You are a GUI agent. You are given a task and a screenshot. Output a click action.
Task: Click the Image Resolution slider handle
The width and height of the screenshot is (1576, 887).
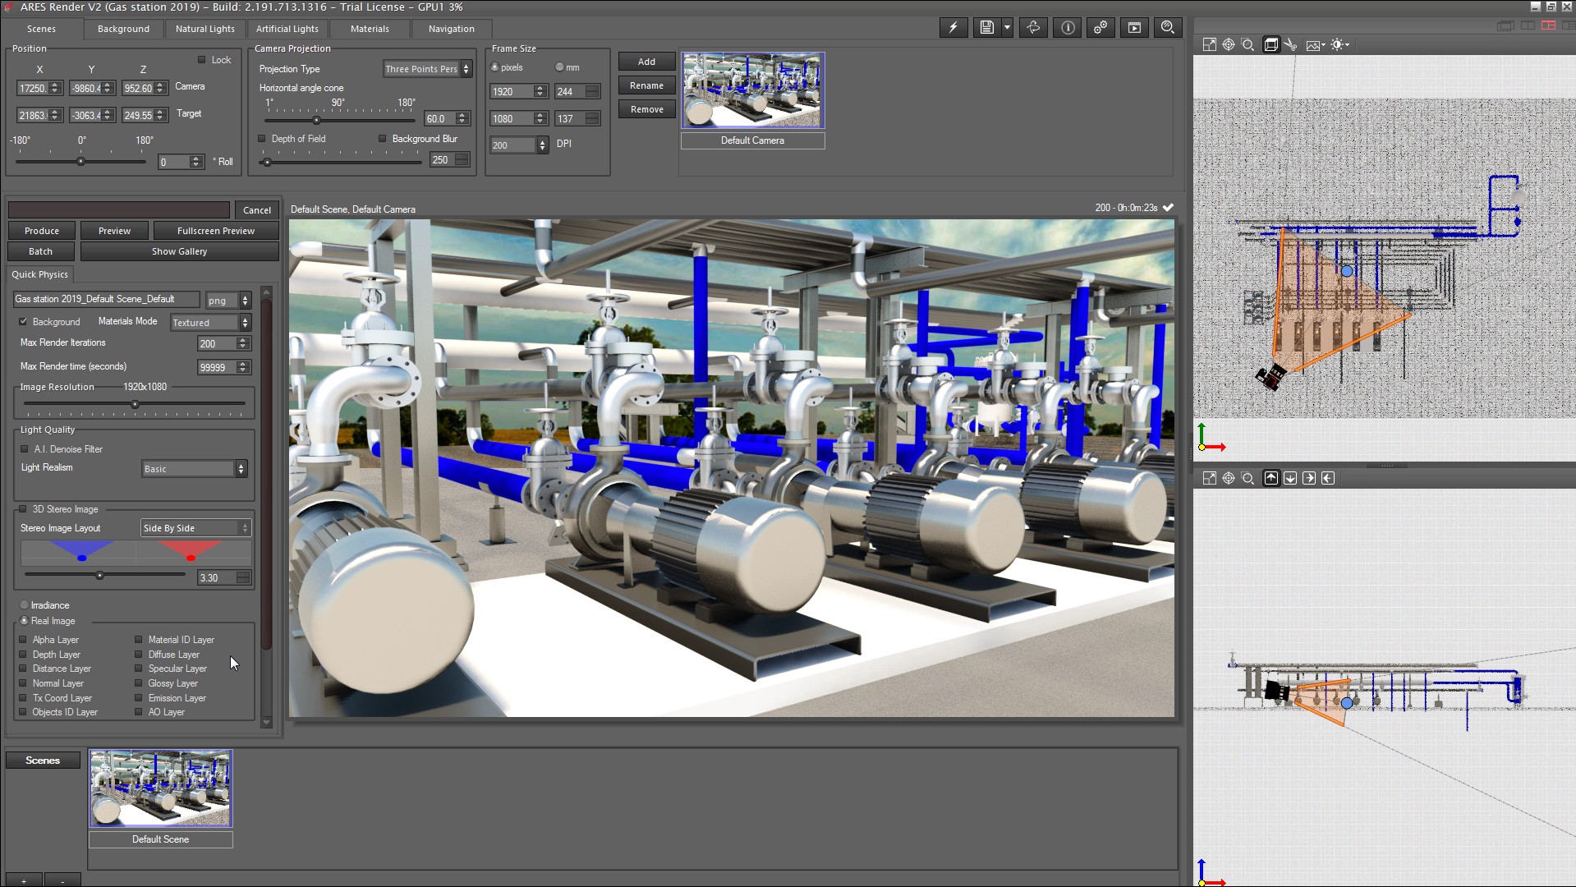[135, 404]
